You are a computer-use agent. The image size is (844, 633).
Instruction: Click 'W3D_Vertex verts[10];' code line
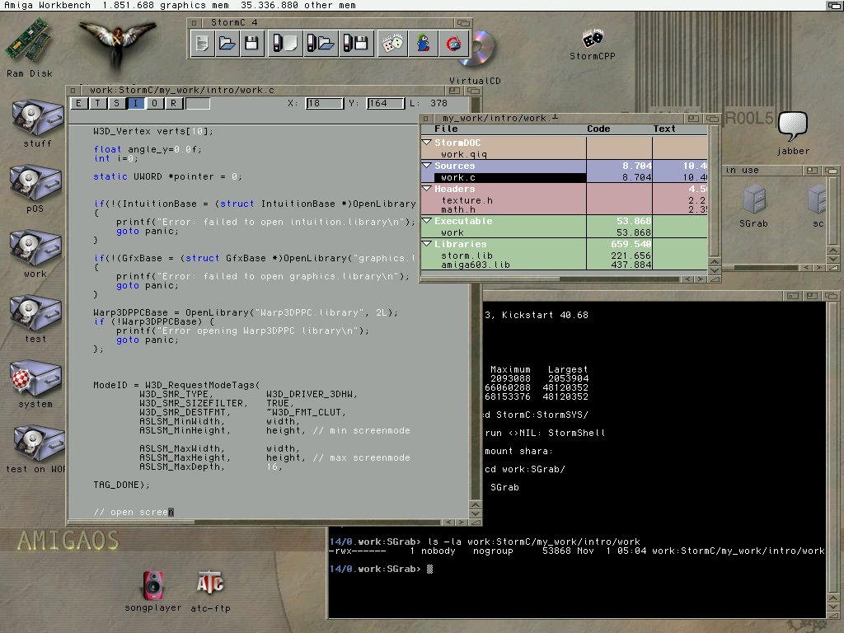152,131
